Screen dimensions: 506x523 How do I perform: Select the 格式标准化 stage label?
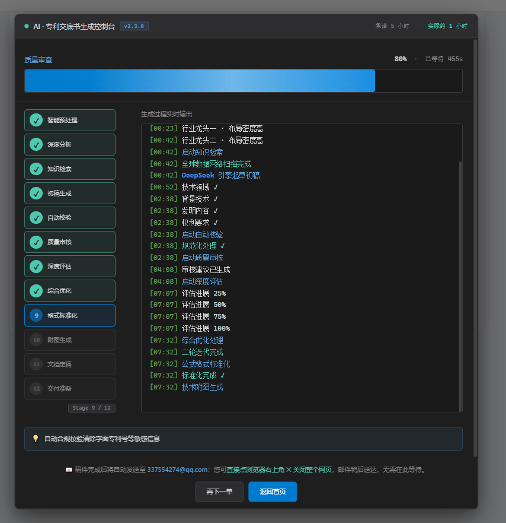pyautogui.click(x=62, y=315)
